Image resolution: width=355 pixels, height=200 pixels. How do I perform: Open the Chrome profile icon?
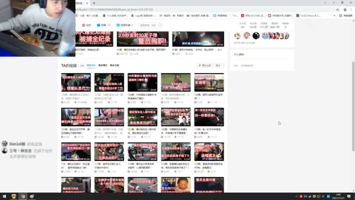[345, 9]
